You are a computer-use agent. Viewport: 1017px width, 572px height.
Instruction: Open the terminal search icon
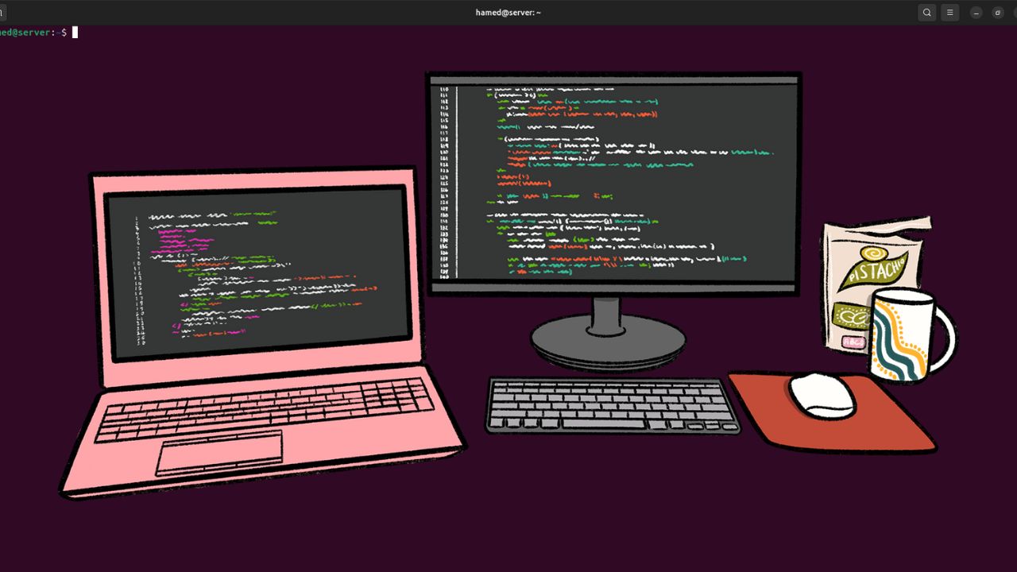coord(926,13)
